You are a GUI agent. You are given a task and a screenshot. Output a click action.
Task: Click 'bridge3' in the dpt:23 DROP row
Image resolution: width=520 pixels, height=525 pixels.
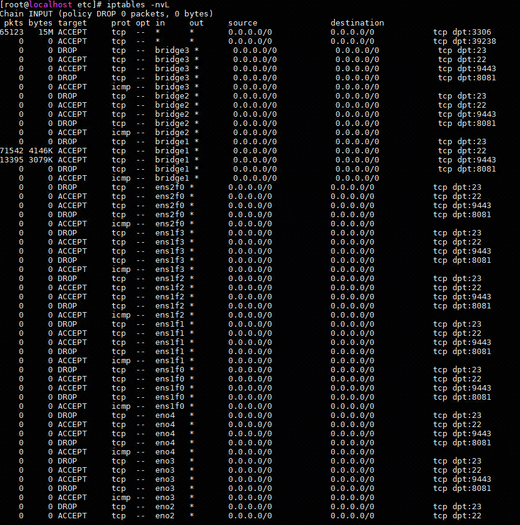point(172,50)
